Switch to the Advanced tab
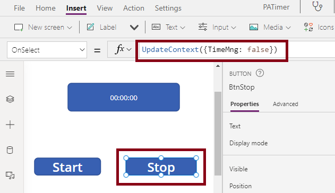The width and height of the screenshot is (335, 193). (285, 104)
